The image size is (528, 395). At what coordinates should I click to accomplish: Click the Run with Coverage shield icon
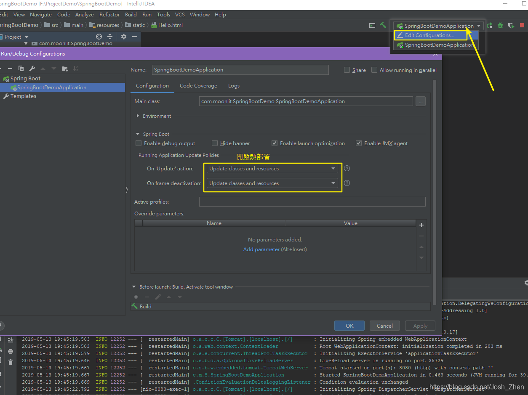[511, 26]
